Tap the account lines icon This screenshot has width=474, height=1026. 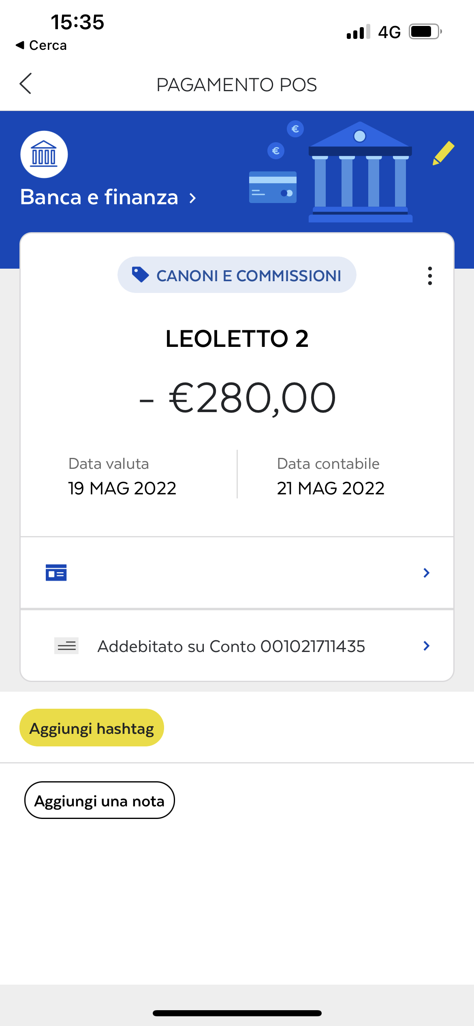coord(66,646)
